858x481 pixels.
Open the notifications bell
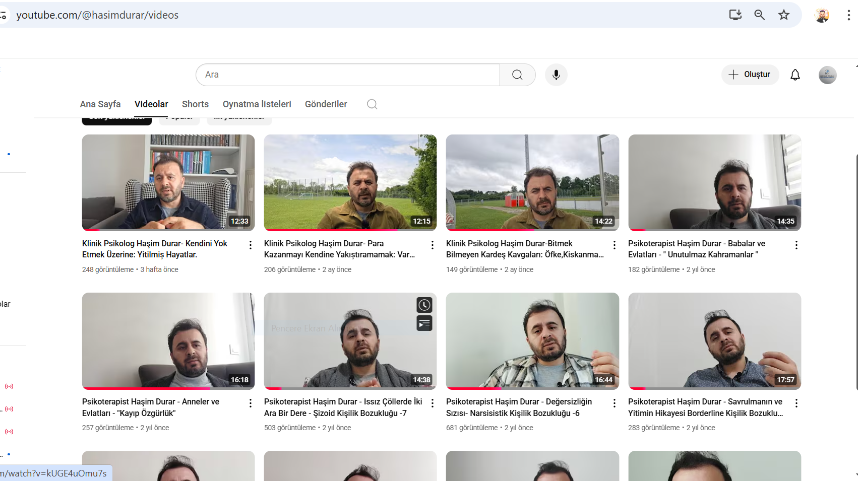tap(795, 75)
